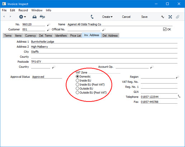Switch to the Price List tab
Image resolution: width=185 pixels, height=147 pixels.
pyautogui.click(x=75, y=35)
